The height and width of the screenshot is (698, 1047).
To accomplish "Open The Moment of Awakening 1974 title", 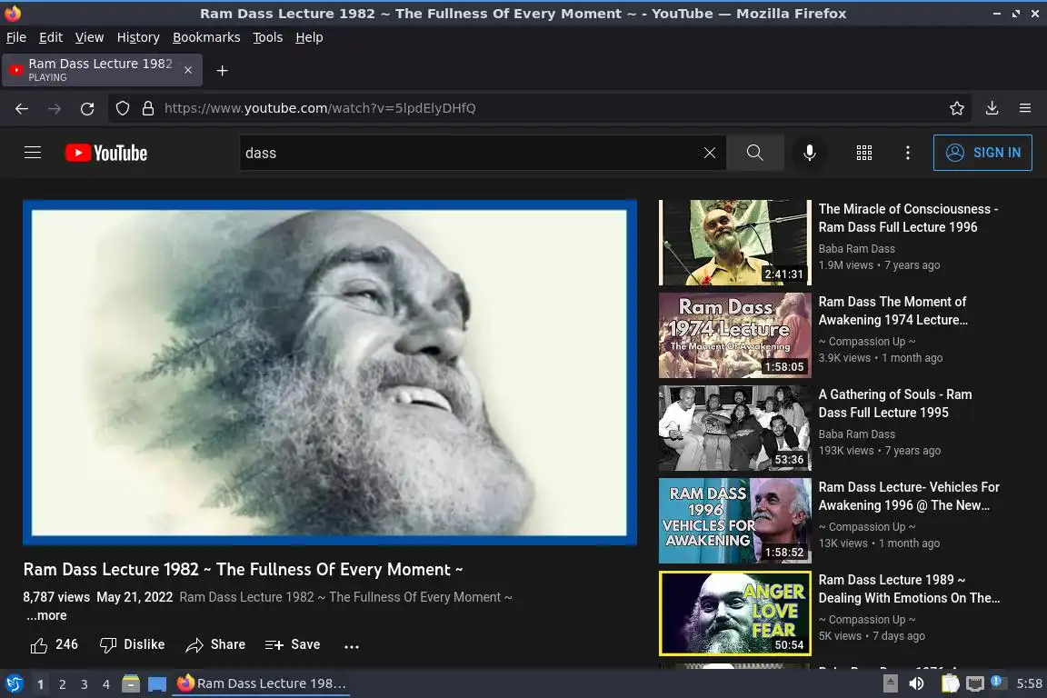I will (x=893, y=311).
